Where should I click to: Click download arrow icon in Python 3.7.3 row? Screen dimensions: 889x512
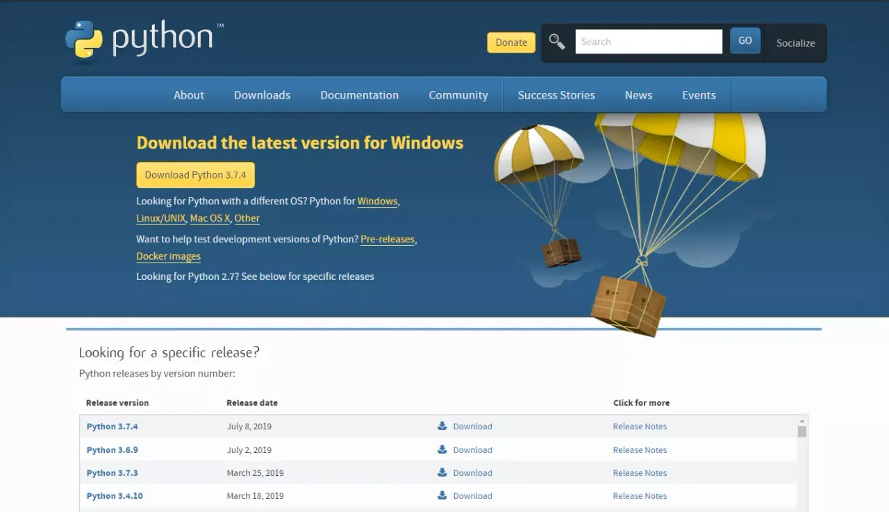click(442, 472)
